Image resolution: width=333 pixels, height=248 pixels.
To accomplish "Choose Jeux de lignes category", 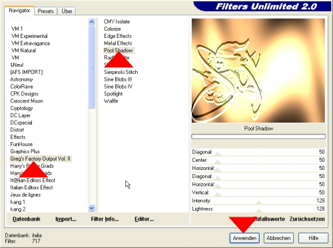I will click(x=25, y=195).
